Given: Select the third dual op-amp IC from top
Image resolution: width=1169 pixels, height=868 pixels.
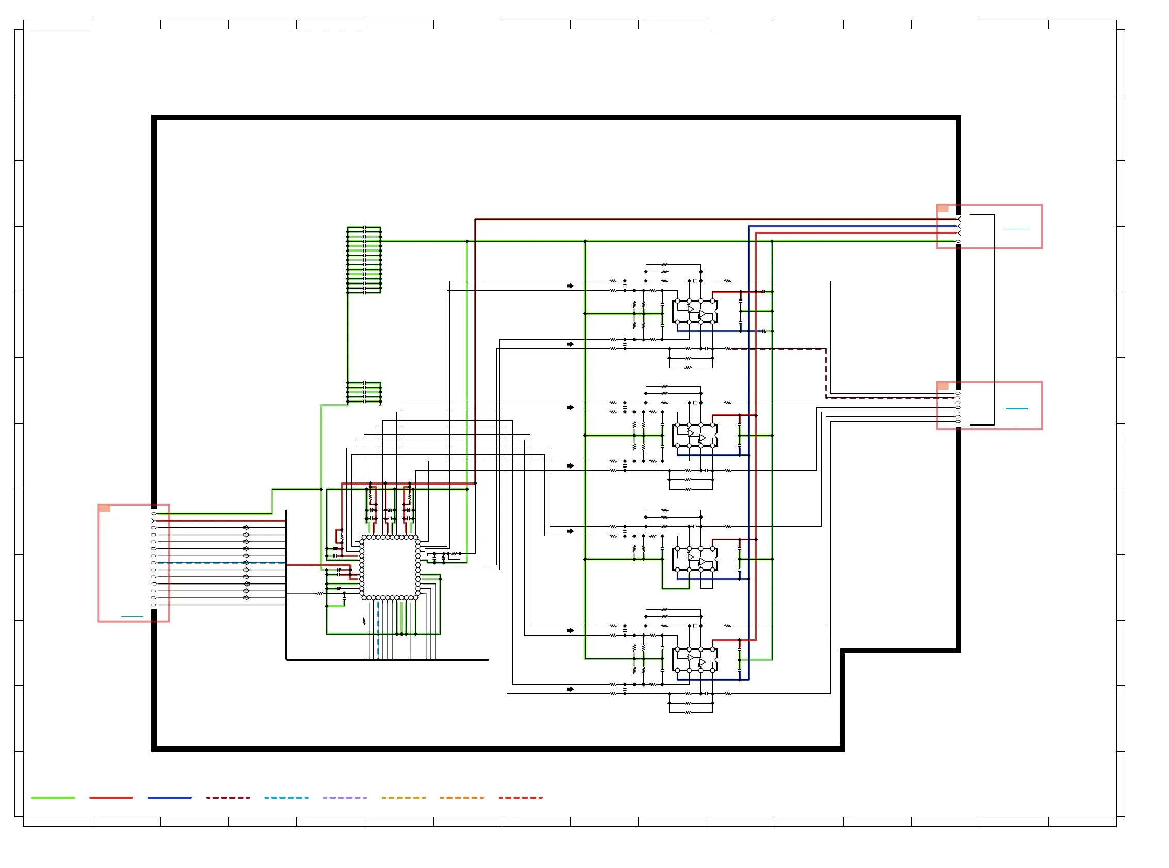Looking at the screenshot, I should click(x=695, y=559).
